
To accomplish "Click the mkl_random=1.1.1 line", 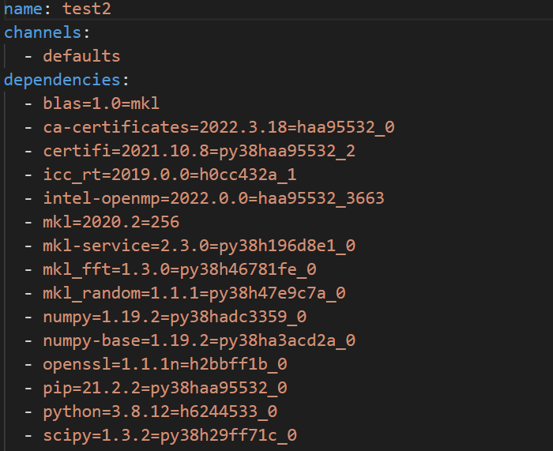I will click(x=194, y=293).
